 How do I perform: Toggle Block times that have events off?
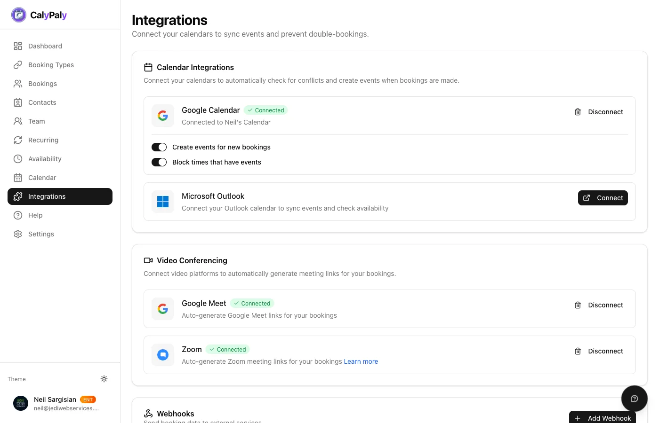tap(159, 162)
